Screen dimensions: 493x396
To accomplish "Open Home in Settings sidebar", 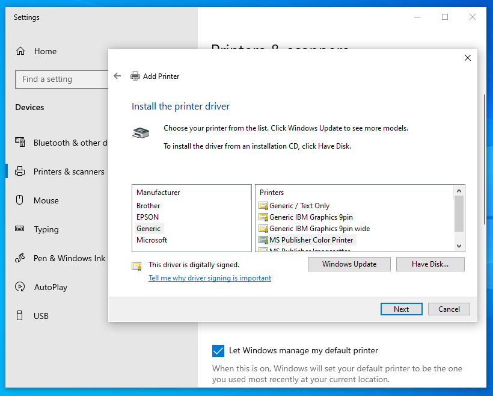I will click(x=45, y=51).
